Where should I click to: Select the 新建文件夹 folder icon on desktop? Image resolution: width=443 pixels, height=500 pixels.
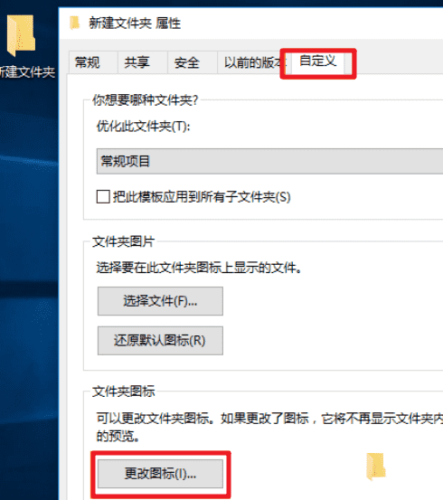click(21, 35)
